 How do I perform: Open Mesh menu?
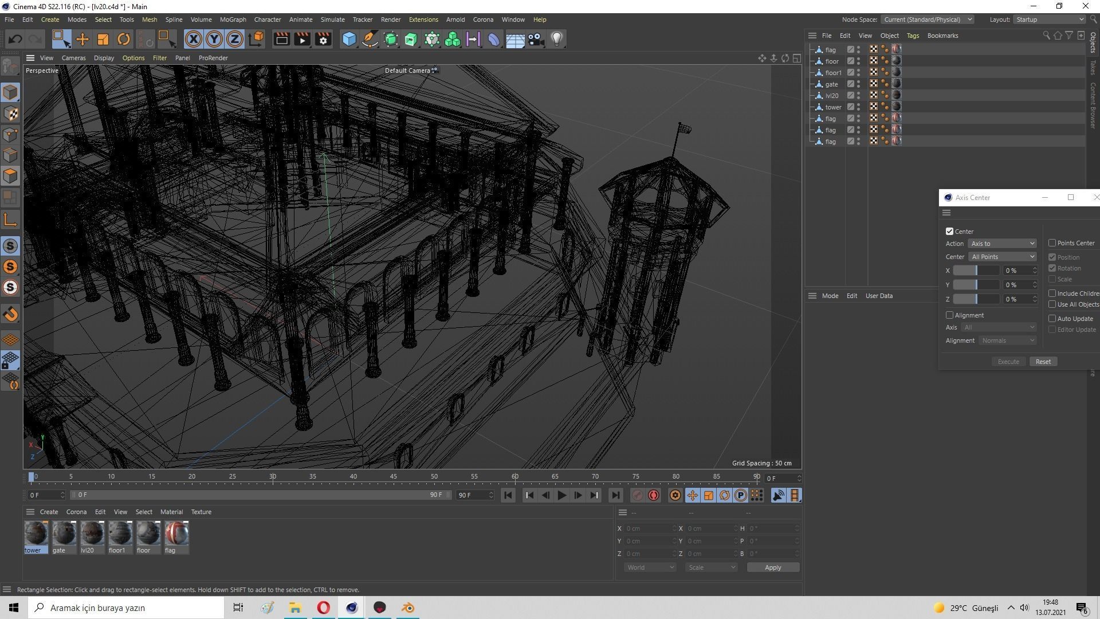tap(149, 19)
